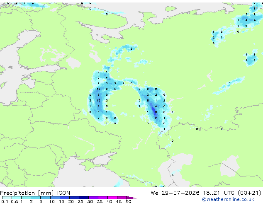Click the '50' legend label
The height and width of the screenshot is (203, 263).
point(128,201)
